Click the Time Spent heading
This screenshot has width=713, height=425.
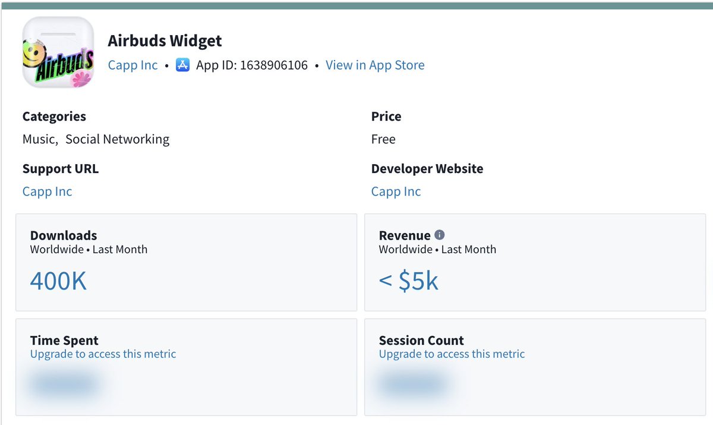[x=64, y=341]
